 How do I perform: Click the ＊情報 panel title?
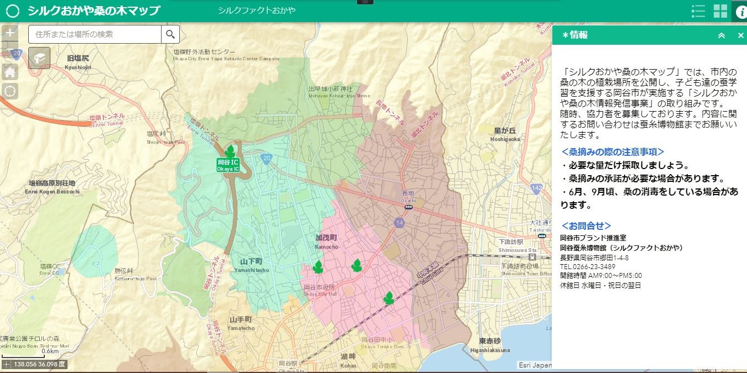[574, 35]
